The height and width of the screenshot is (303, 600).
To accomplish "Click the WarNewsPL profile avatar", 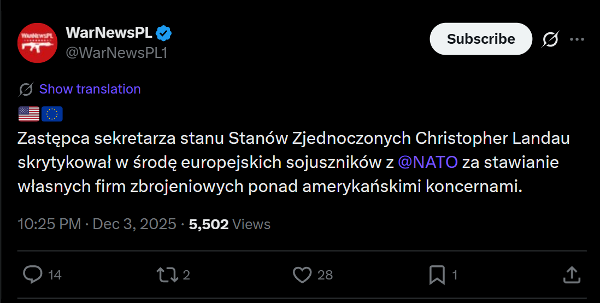I will coord(37,43).
